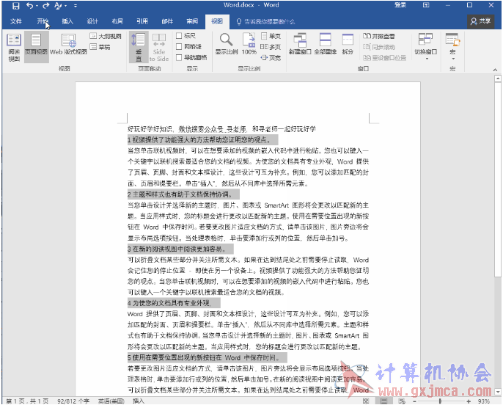Open the undo history dropdown arrow
The height and width of the screenshot is (405, 503).
click(37, 6)
